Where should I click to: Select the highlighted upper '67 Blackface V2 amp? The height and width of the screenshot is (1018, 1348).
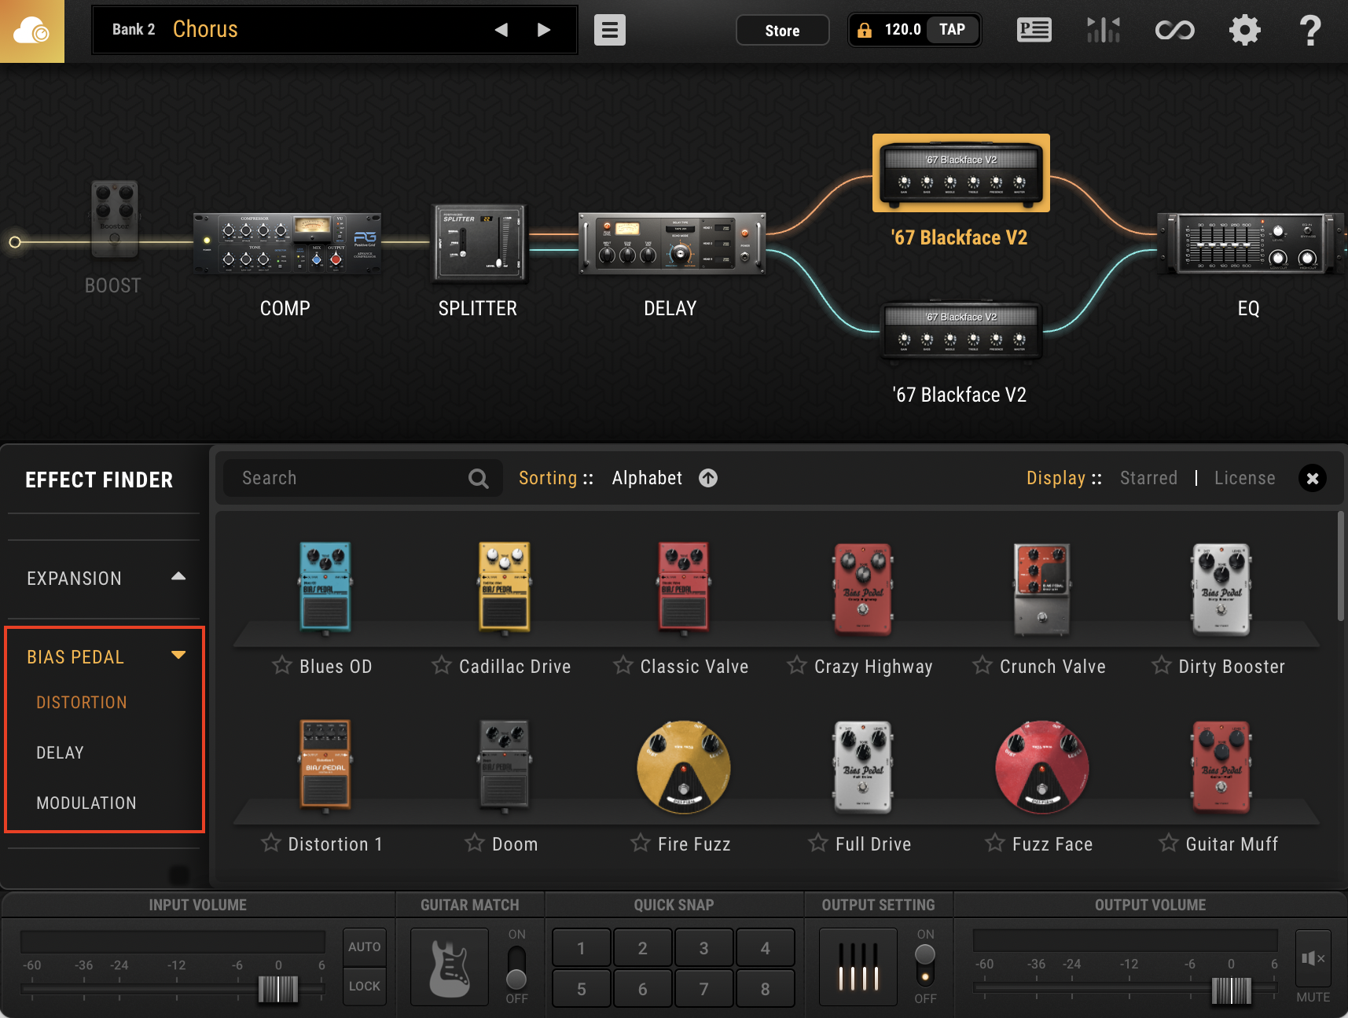pyautogui.click(x=961, y=174)
